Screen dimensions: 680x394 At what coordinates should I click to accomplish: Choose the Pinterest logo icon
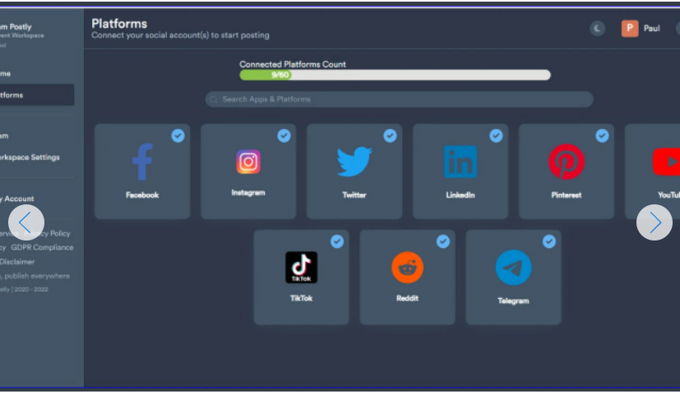point(567,162)
